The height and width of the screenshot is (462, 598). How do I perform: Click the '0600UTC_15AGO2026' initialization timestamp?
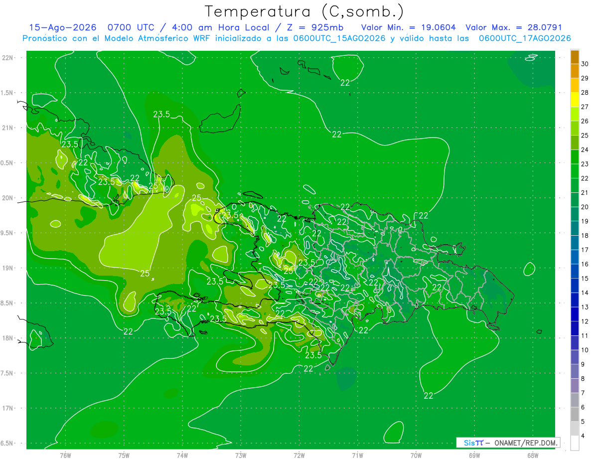[x=338, y=38]
